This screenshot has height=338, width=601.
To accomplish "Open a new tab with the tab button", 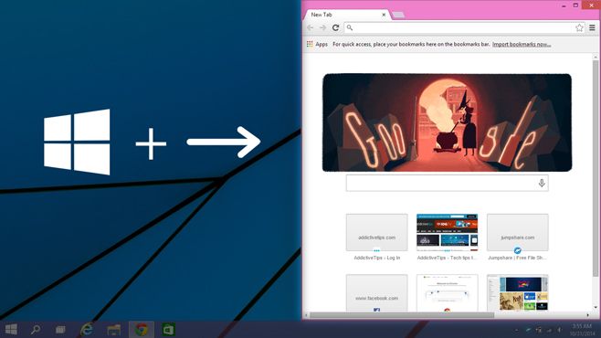I will click(x=398, y=15).
